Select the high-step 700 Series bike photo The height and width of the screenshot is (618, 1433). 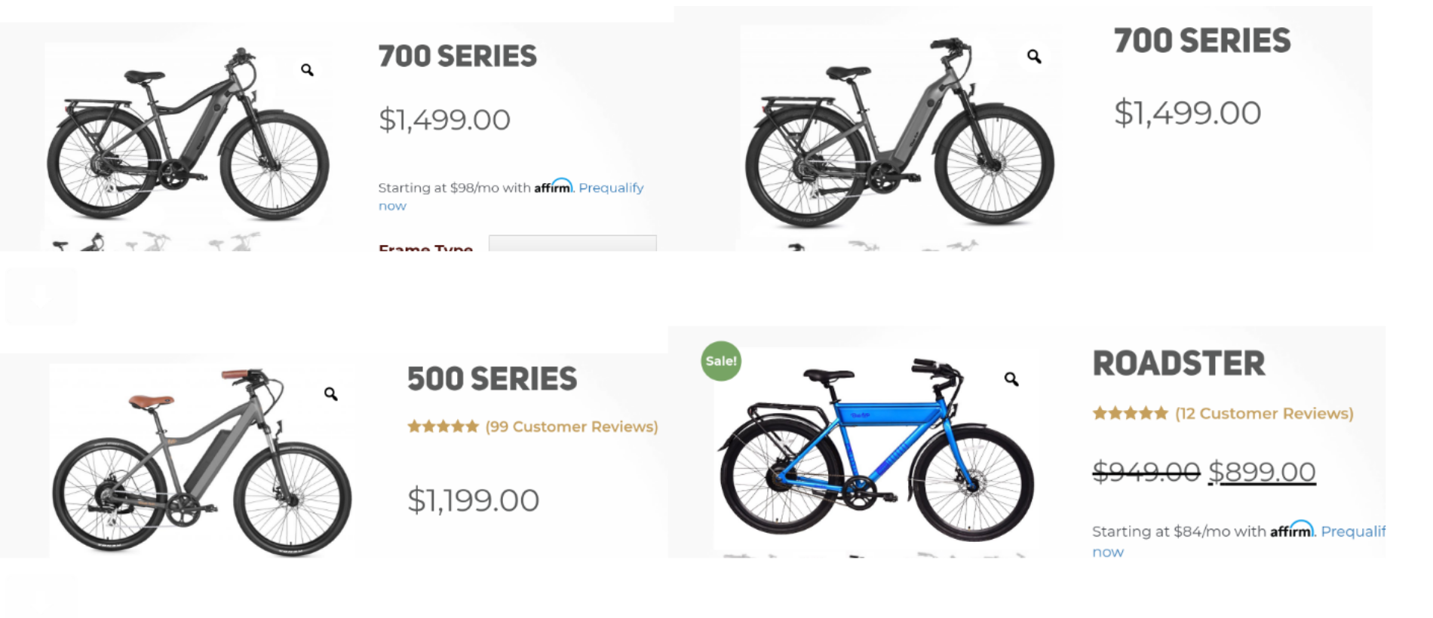(x=188, y=134)
